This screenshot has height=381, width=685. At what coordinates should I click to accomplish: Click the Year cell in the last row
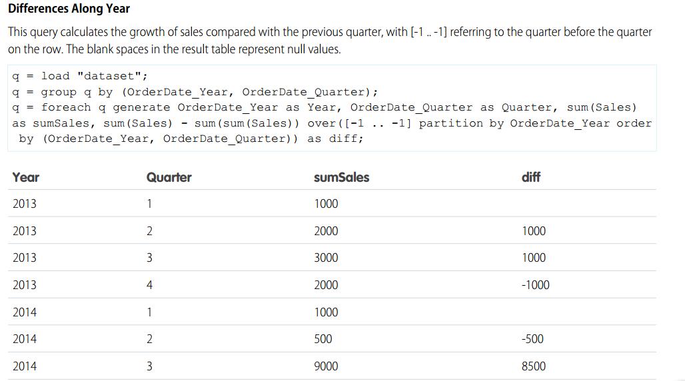coord(25,366)
